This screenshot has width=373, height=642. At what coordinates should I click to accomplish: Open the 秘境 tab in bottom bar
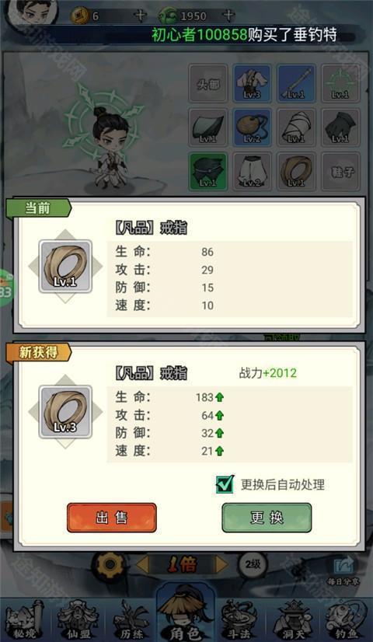tap(24, 620)
